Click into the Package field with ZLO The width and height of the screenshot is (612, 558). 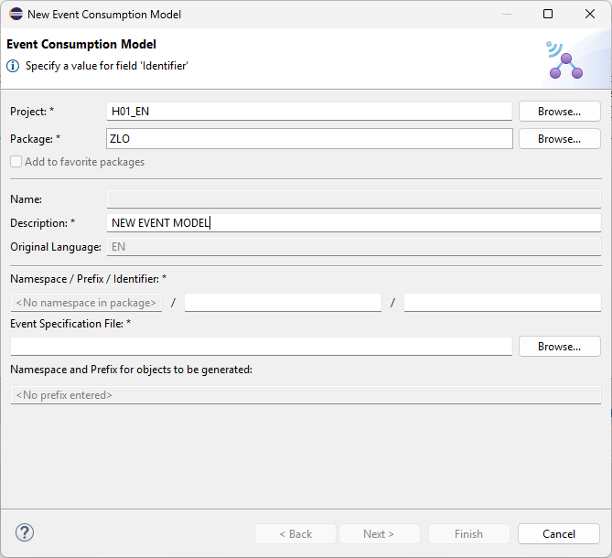tap(309, 139)
